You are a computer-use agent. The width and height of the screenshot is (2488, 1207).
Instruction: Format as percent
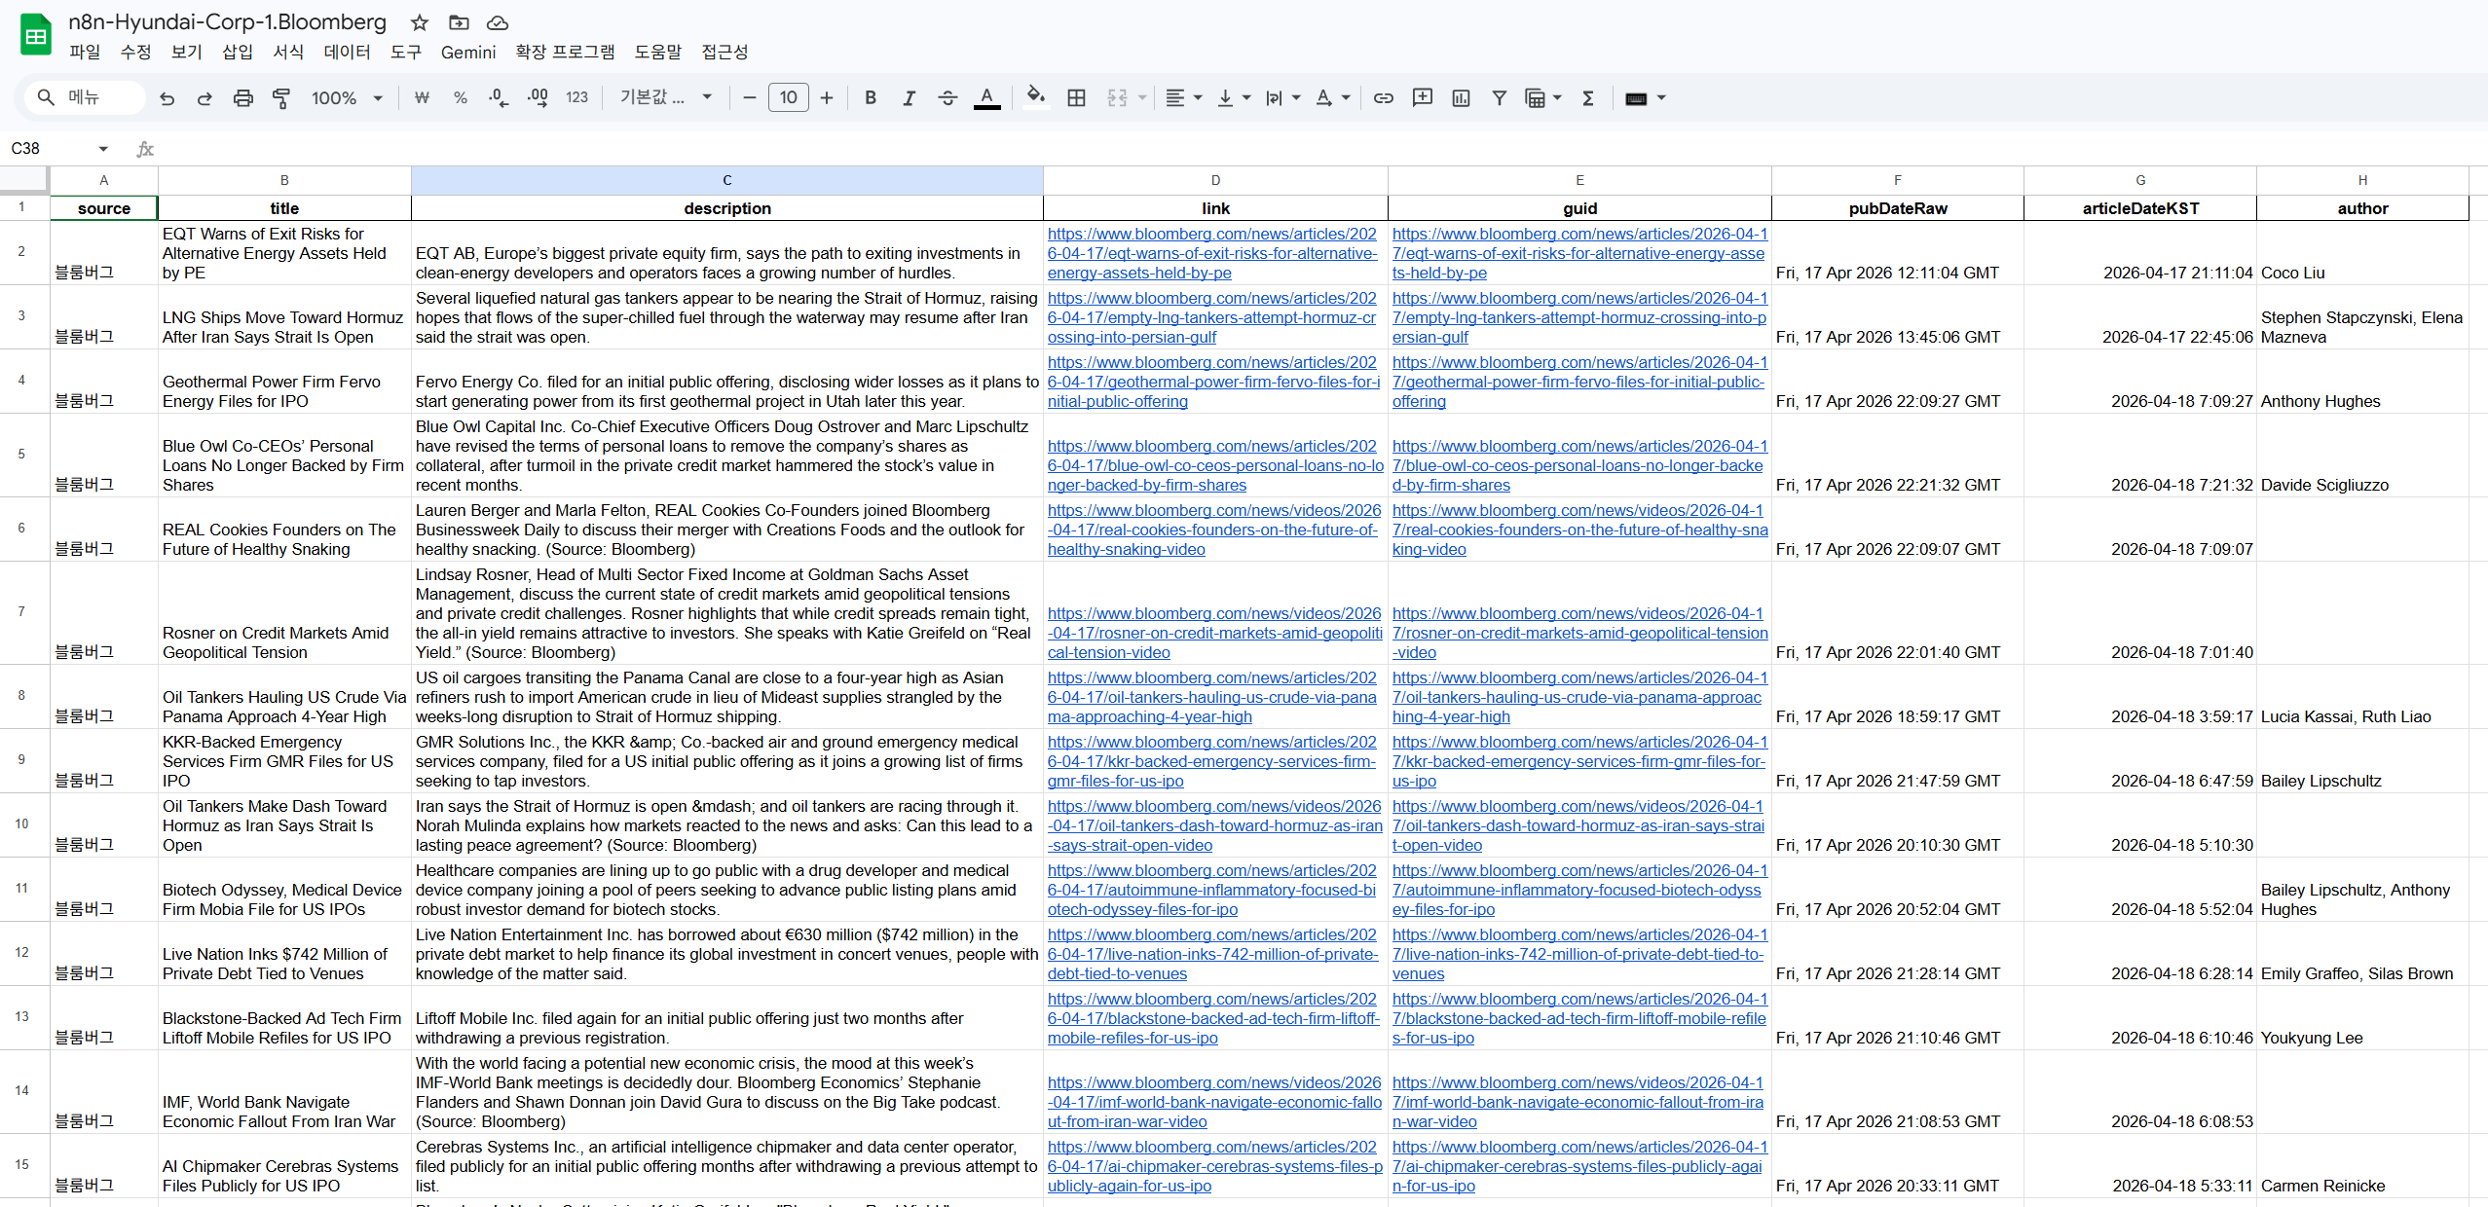(x=460, y=97)
